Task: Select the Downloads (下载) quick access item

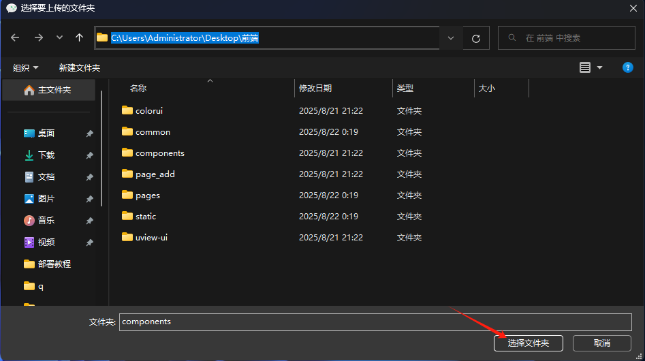Action: [x=46, y=155]
